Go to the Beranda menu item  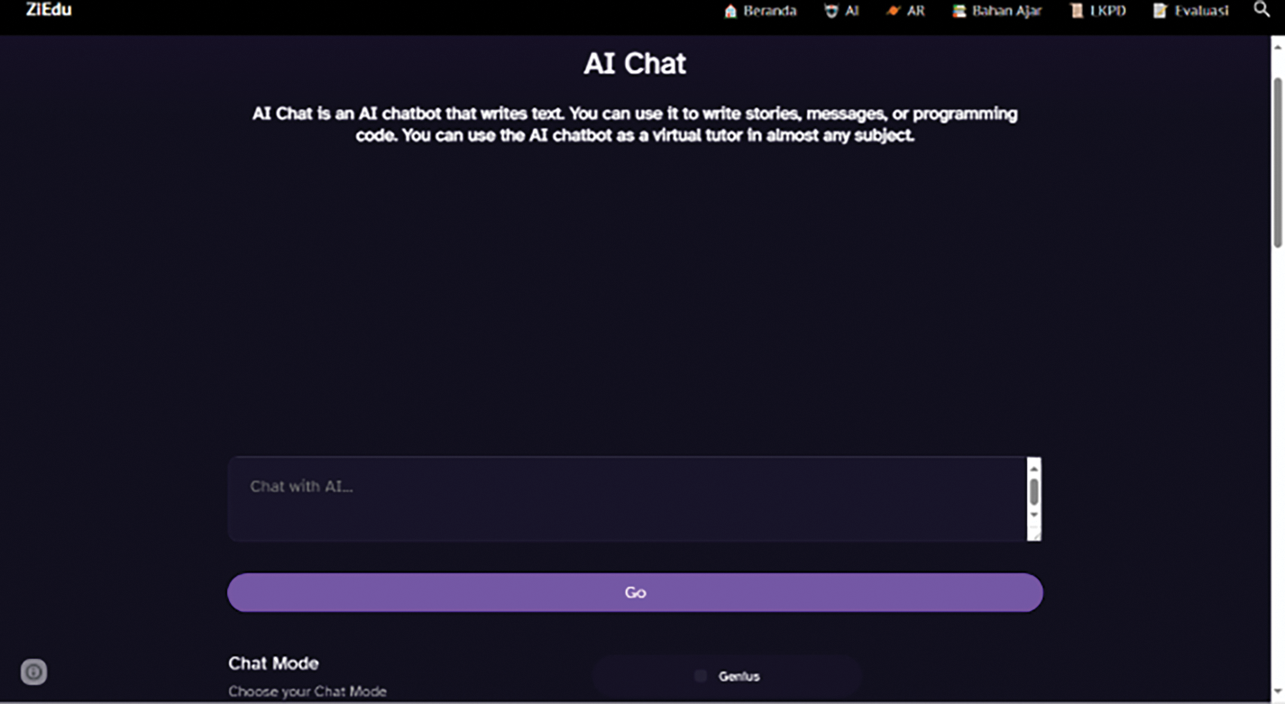[x=760, y=11]
